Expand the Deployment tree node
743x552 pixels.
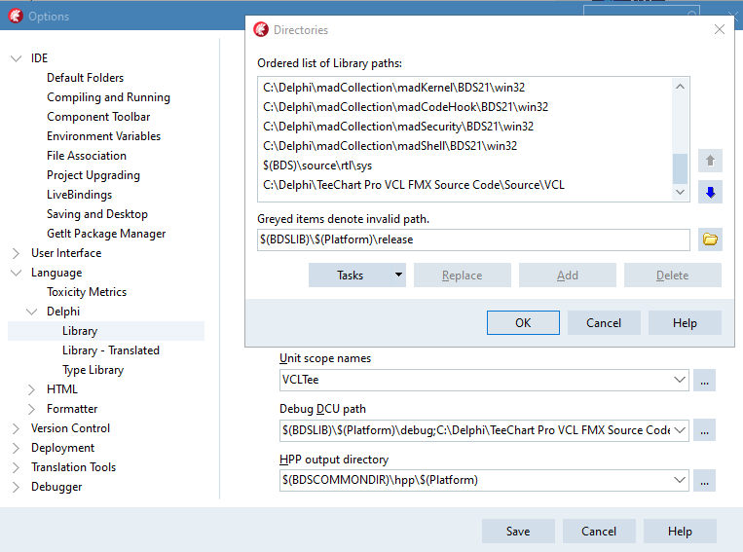pyautogui.click(x=17, y=448)
